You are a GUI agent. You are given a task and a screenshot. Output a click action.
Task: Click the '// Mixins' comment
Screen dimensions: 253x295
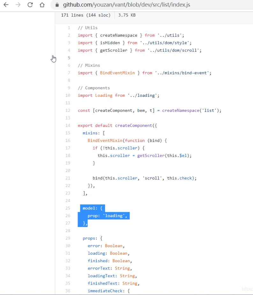point(89,65)
